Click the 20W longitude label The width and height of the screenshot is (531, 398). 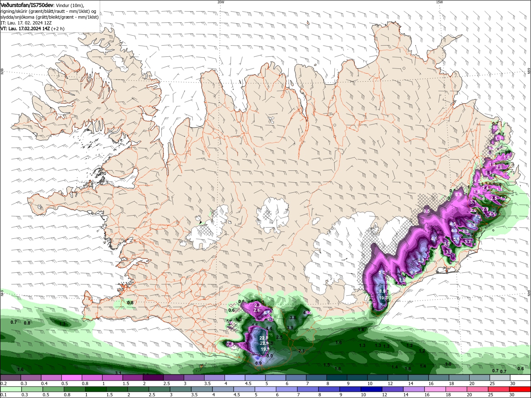pyautogui.click(x=221, y=2)
